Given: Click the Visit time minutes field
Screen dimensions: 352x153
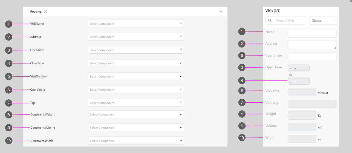Looking at the screenshot, I should [x=302, y=92].
